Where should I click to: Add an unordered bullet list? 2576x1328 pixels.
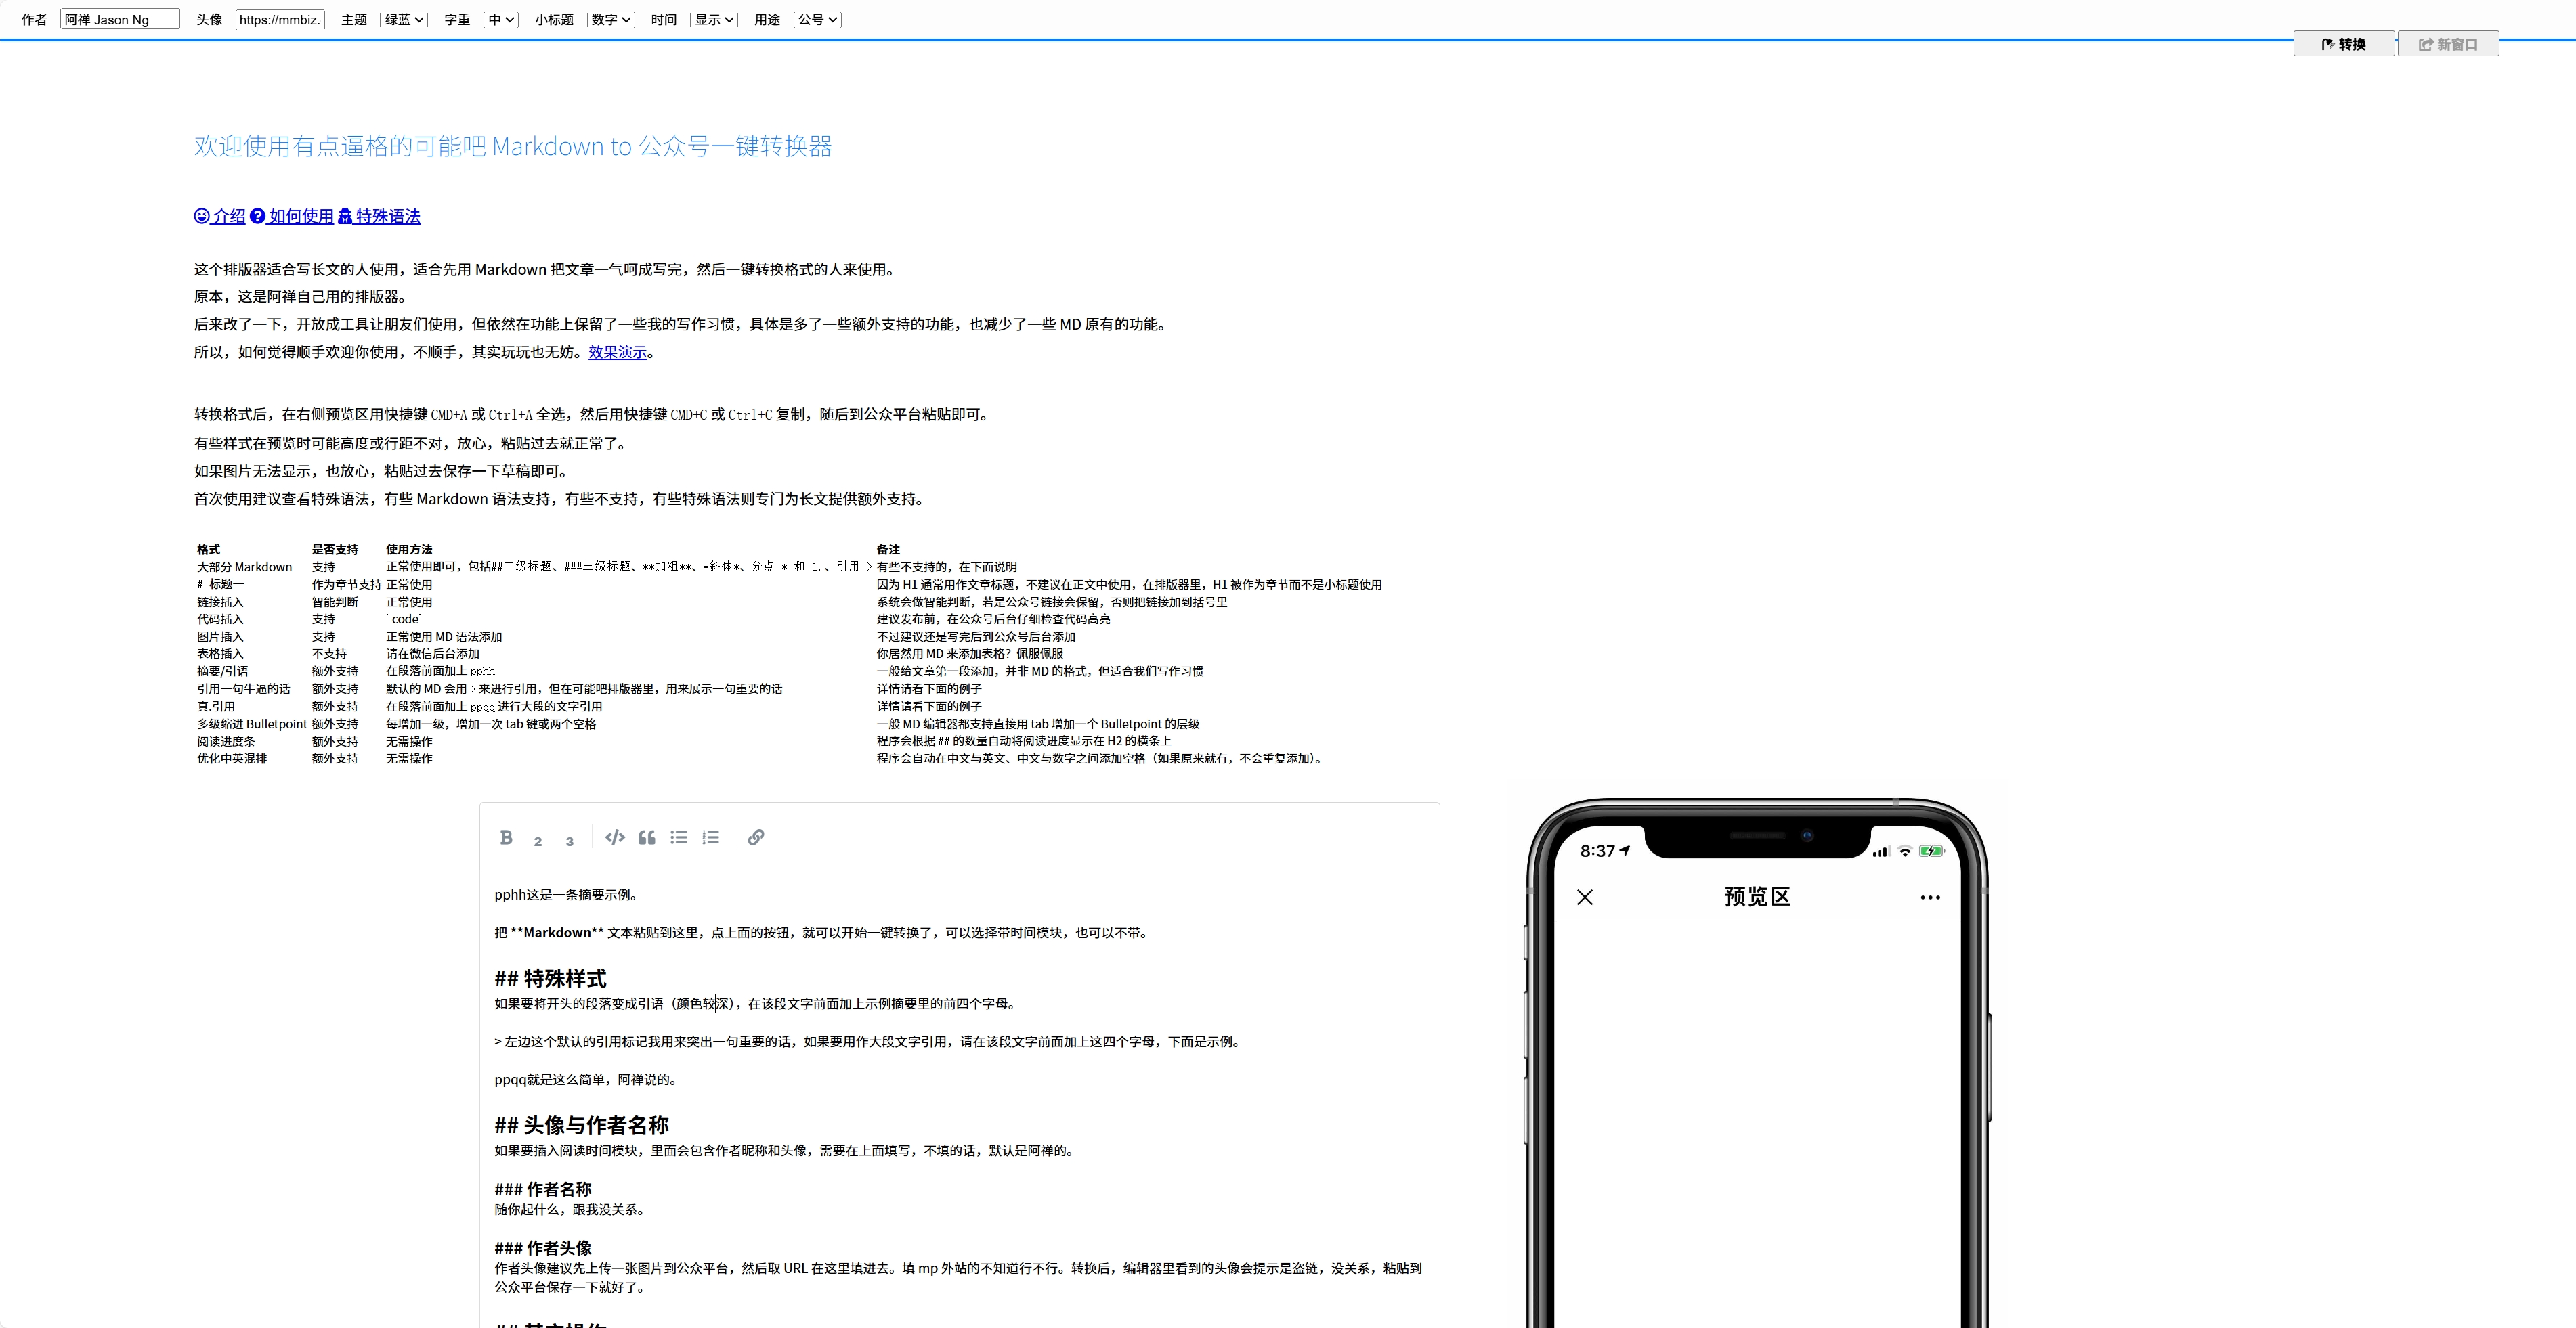coord(679,837)
